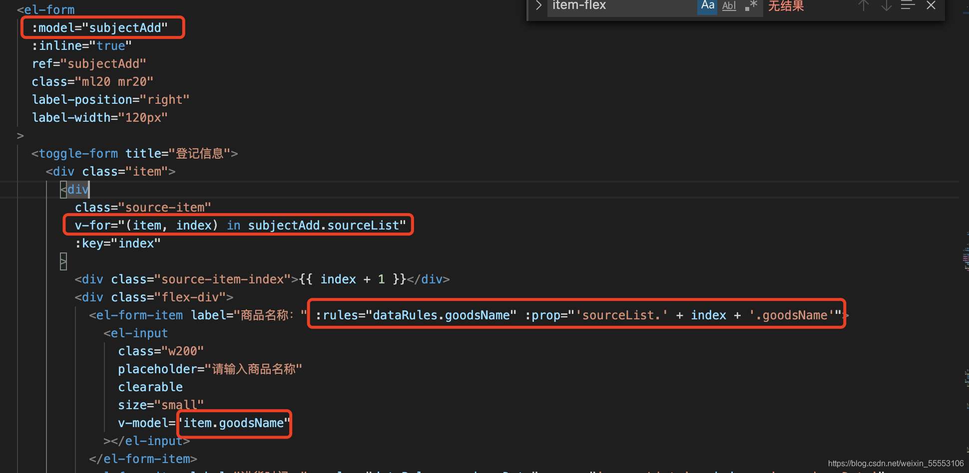Click the :key="index" attribute
Image resolution: width=969 pixels, height=473 pixels.
pos(118,243)
